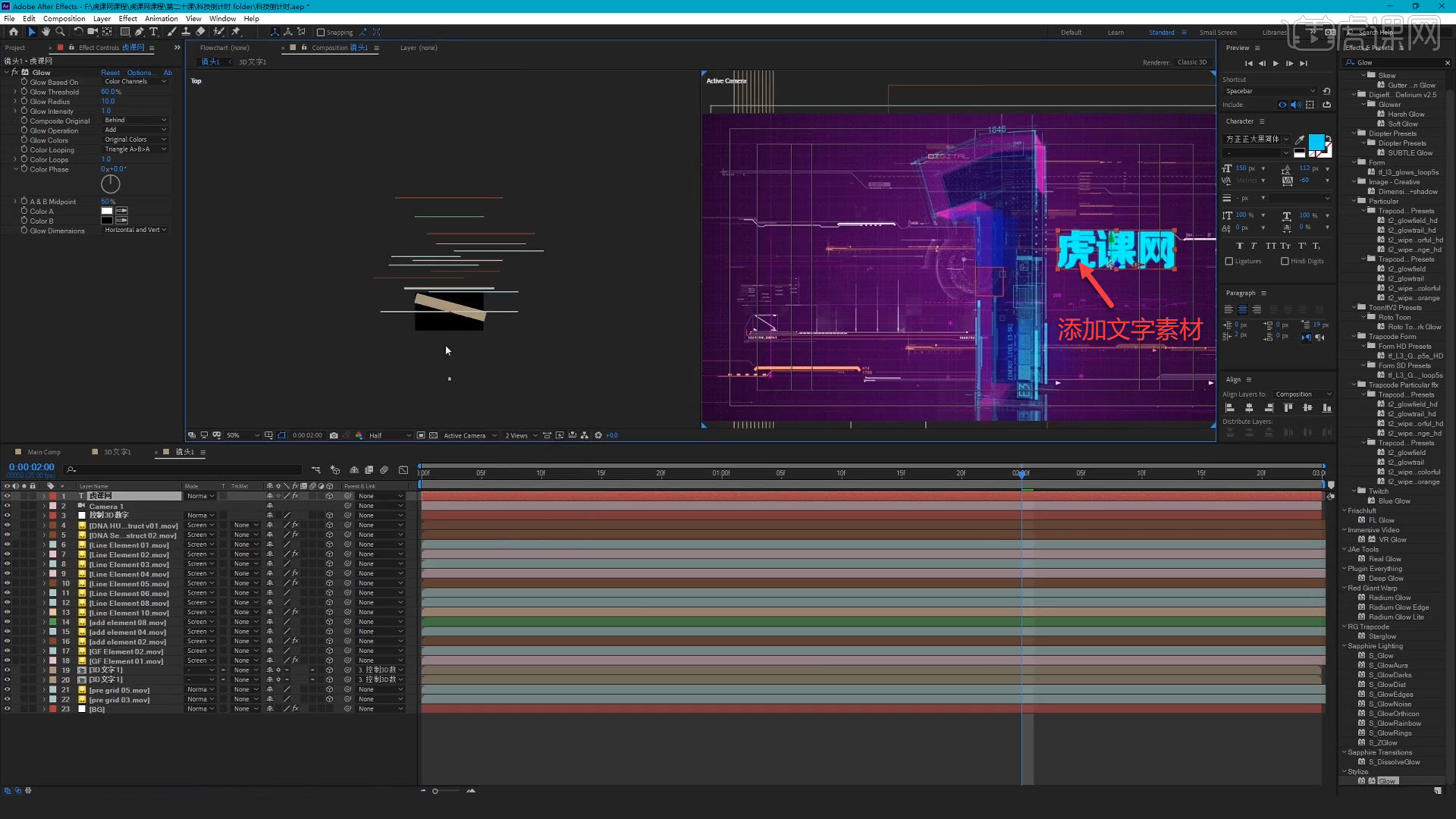
Task: Take a snapshot with the camera icon
Action: point(334,435)
